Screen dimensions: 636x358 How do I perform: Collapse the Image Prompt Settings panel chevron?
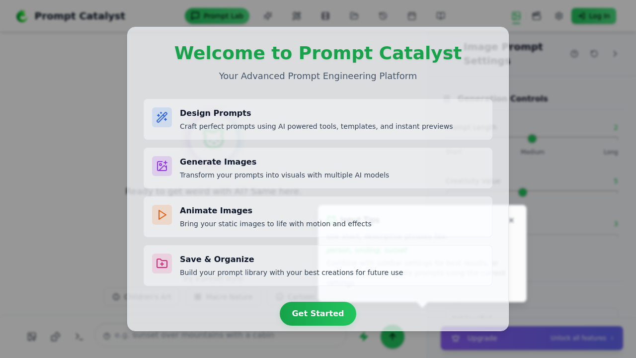(x=615, y=54)
